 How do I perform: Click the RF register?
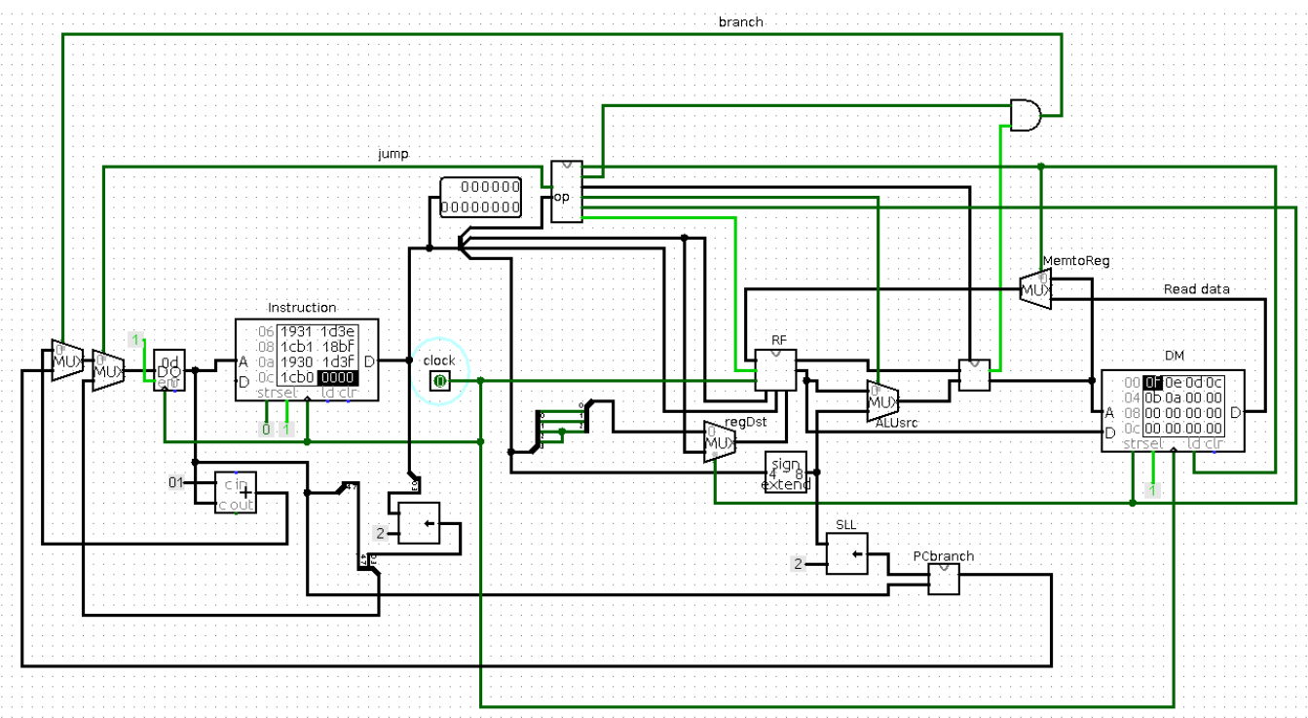coord(775,368)
